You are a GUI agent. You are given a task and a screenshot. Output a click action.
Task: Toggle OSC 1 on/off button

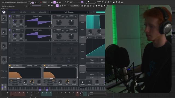pos(10,16)
